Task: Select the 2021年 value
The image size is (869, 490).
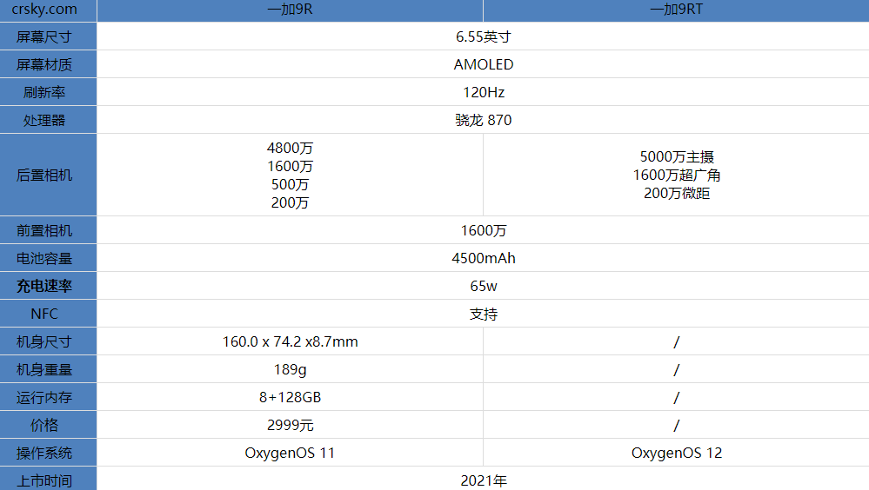Action: pyautogui.click(x=484, y=480)
